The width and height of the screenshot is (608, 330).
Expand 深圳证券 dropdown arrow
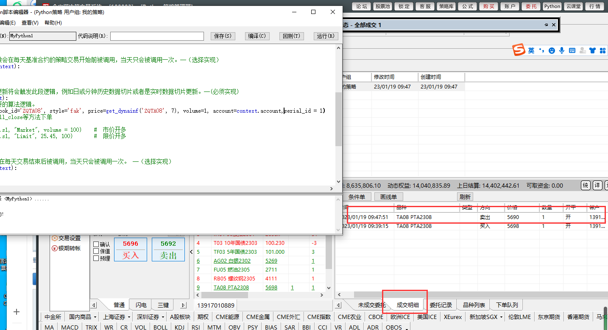coord(163,317)
